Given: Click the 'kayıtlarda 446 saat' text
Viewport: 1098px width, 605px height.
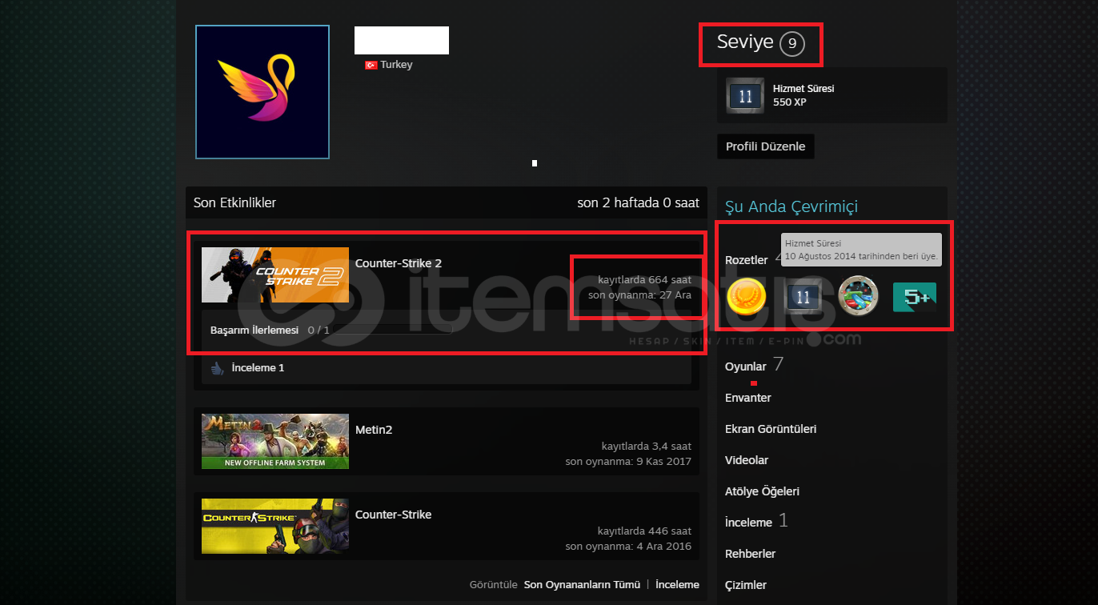Looking at the screenshot, I should [644, 531].
